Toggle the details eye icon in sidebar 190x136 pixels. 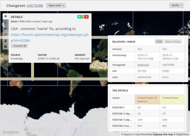click(x=5, y=16)
